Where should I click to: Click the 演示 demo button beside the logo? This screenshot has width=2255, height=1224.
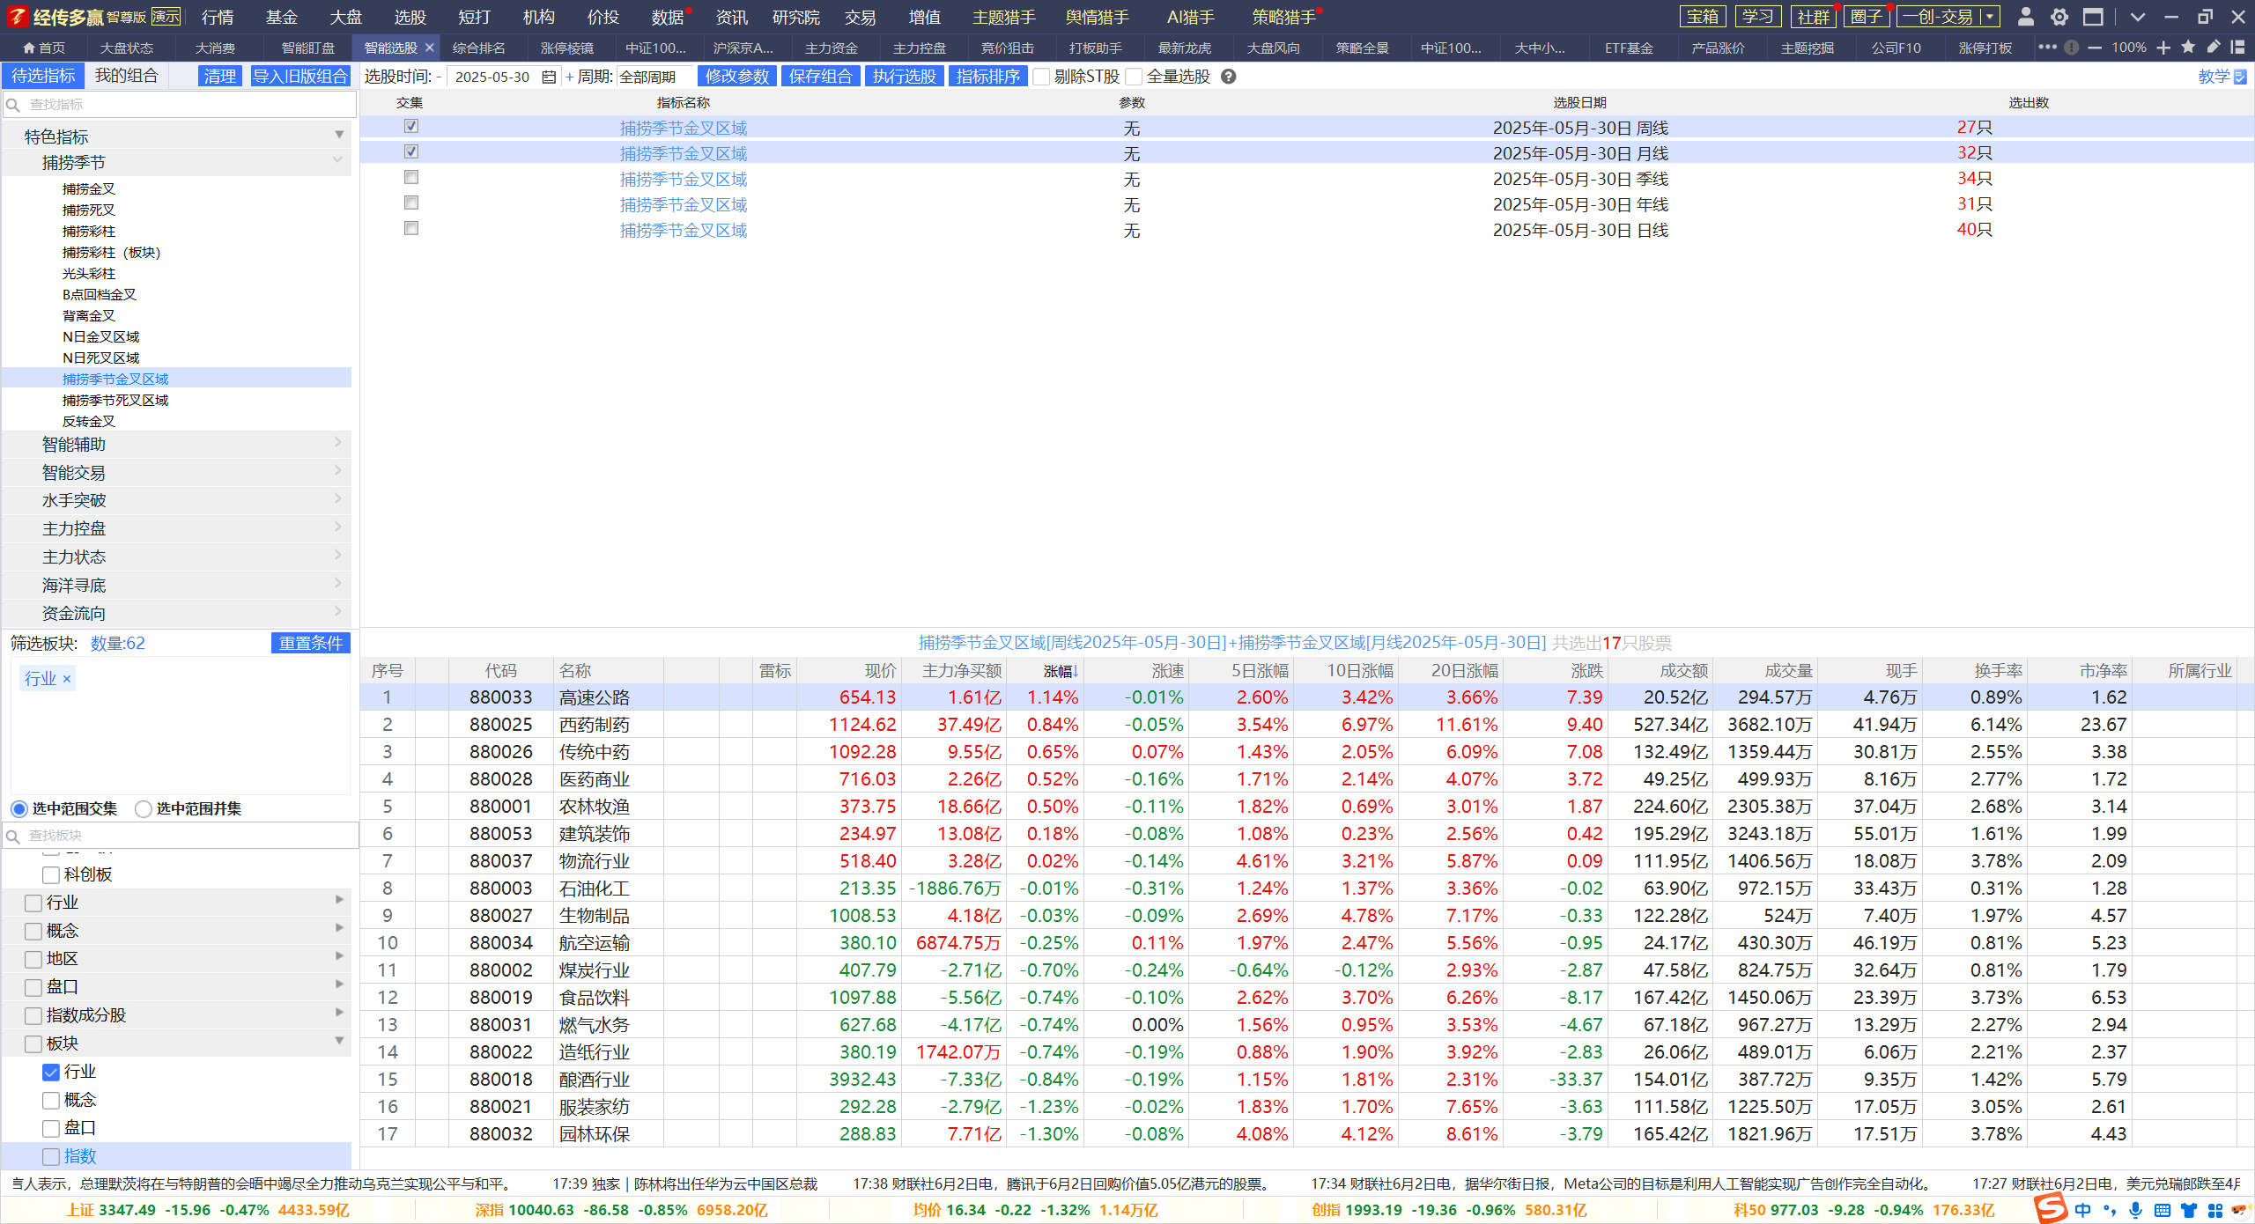pyautogui.click(x=166, y=16)
